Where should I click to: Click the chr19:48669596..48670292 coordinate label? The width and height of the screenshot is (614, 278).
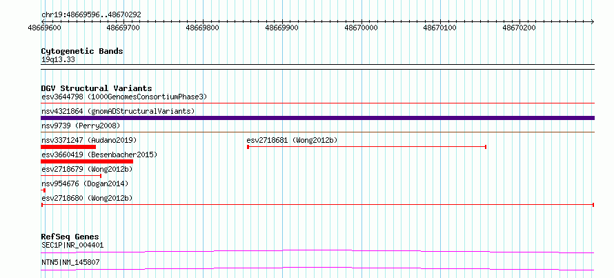coord(91,14)
